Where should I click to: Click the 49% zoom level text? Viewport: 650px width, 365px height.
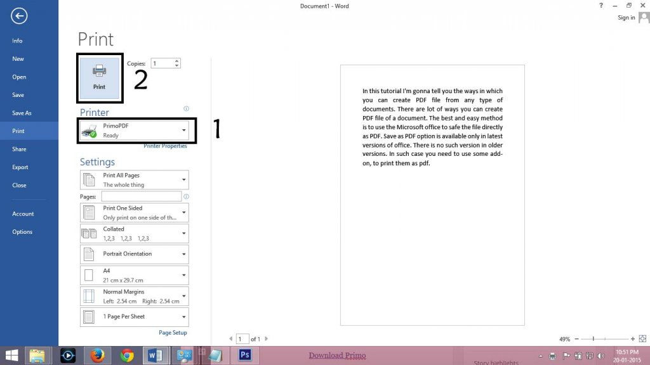click(x=564, y=339)
